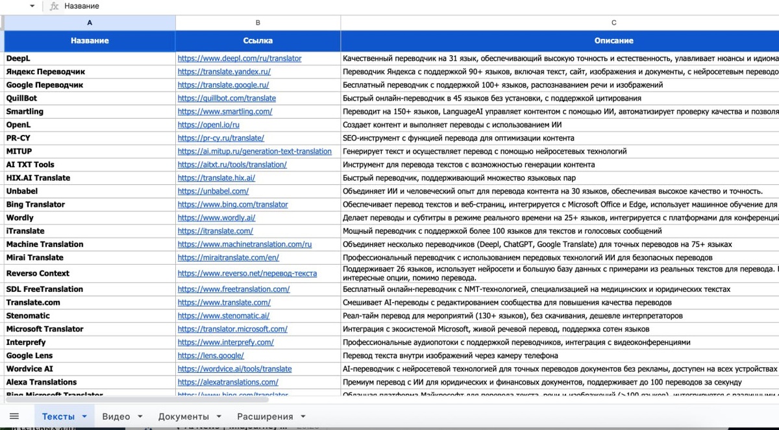Screen dimensions: 779x430
Task: Open the unbabel.com link
Action: point(213,191)
